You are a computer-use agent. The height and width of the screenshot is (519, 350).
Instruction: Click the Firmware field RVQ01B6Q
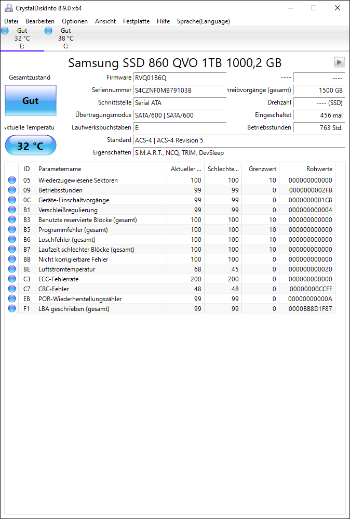click(180, 78)
